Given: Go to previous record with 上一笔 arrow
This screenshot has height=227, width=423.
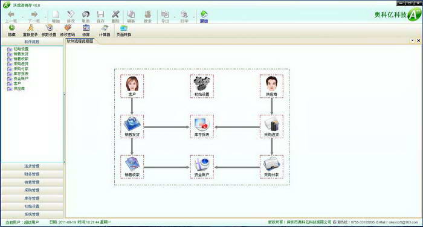Looking at the screenshot, I should tap(11, 16).
